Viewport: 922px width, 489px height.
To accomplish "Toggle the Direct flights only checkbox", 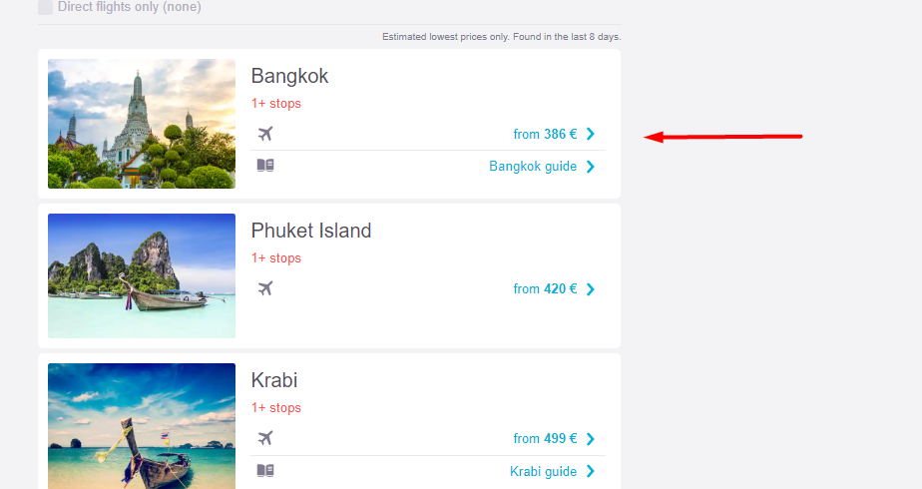I will pyautogui.click(x=45, y=7).
